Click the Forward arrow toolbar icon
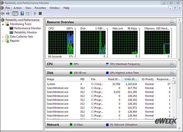This screenshot has width=183, height=132. pos(8,14)
